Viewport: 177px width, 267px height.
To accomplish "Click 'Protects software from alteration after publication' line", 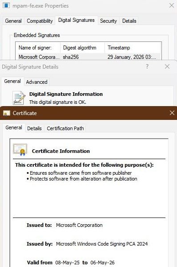I will [84, 179].
